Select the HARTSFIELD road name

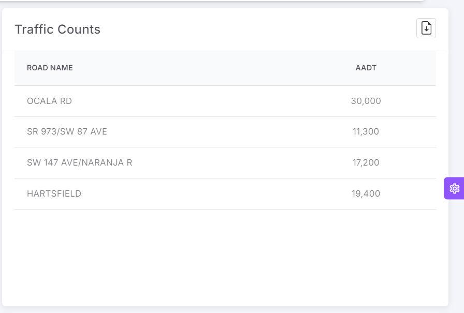(54, 193)
